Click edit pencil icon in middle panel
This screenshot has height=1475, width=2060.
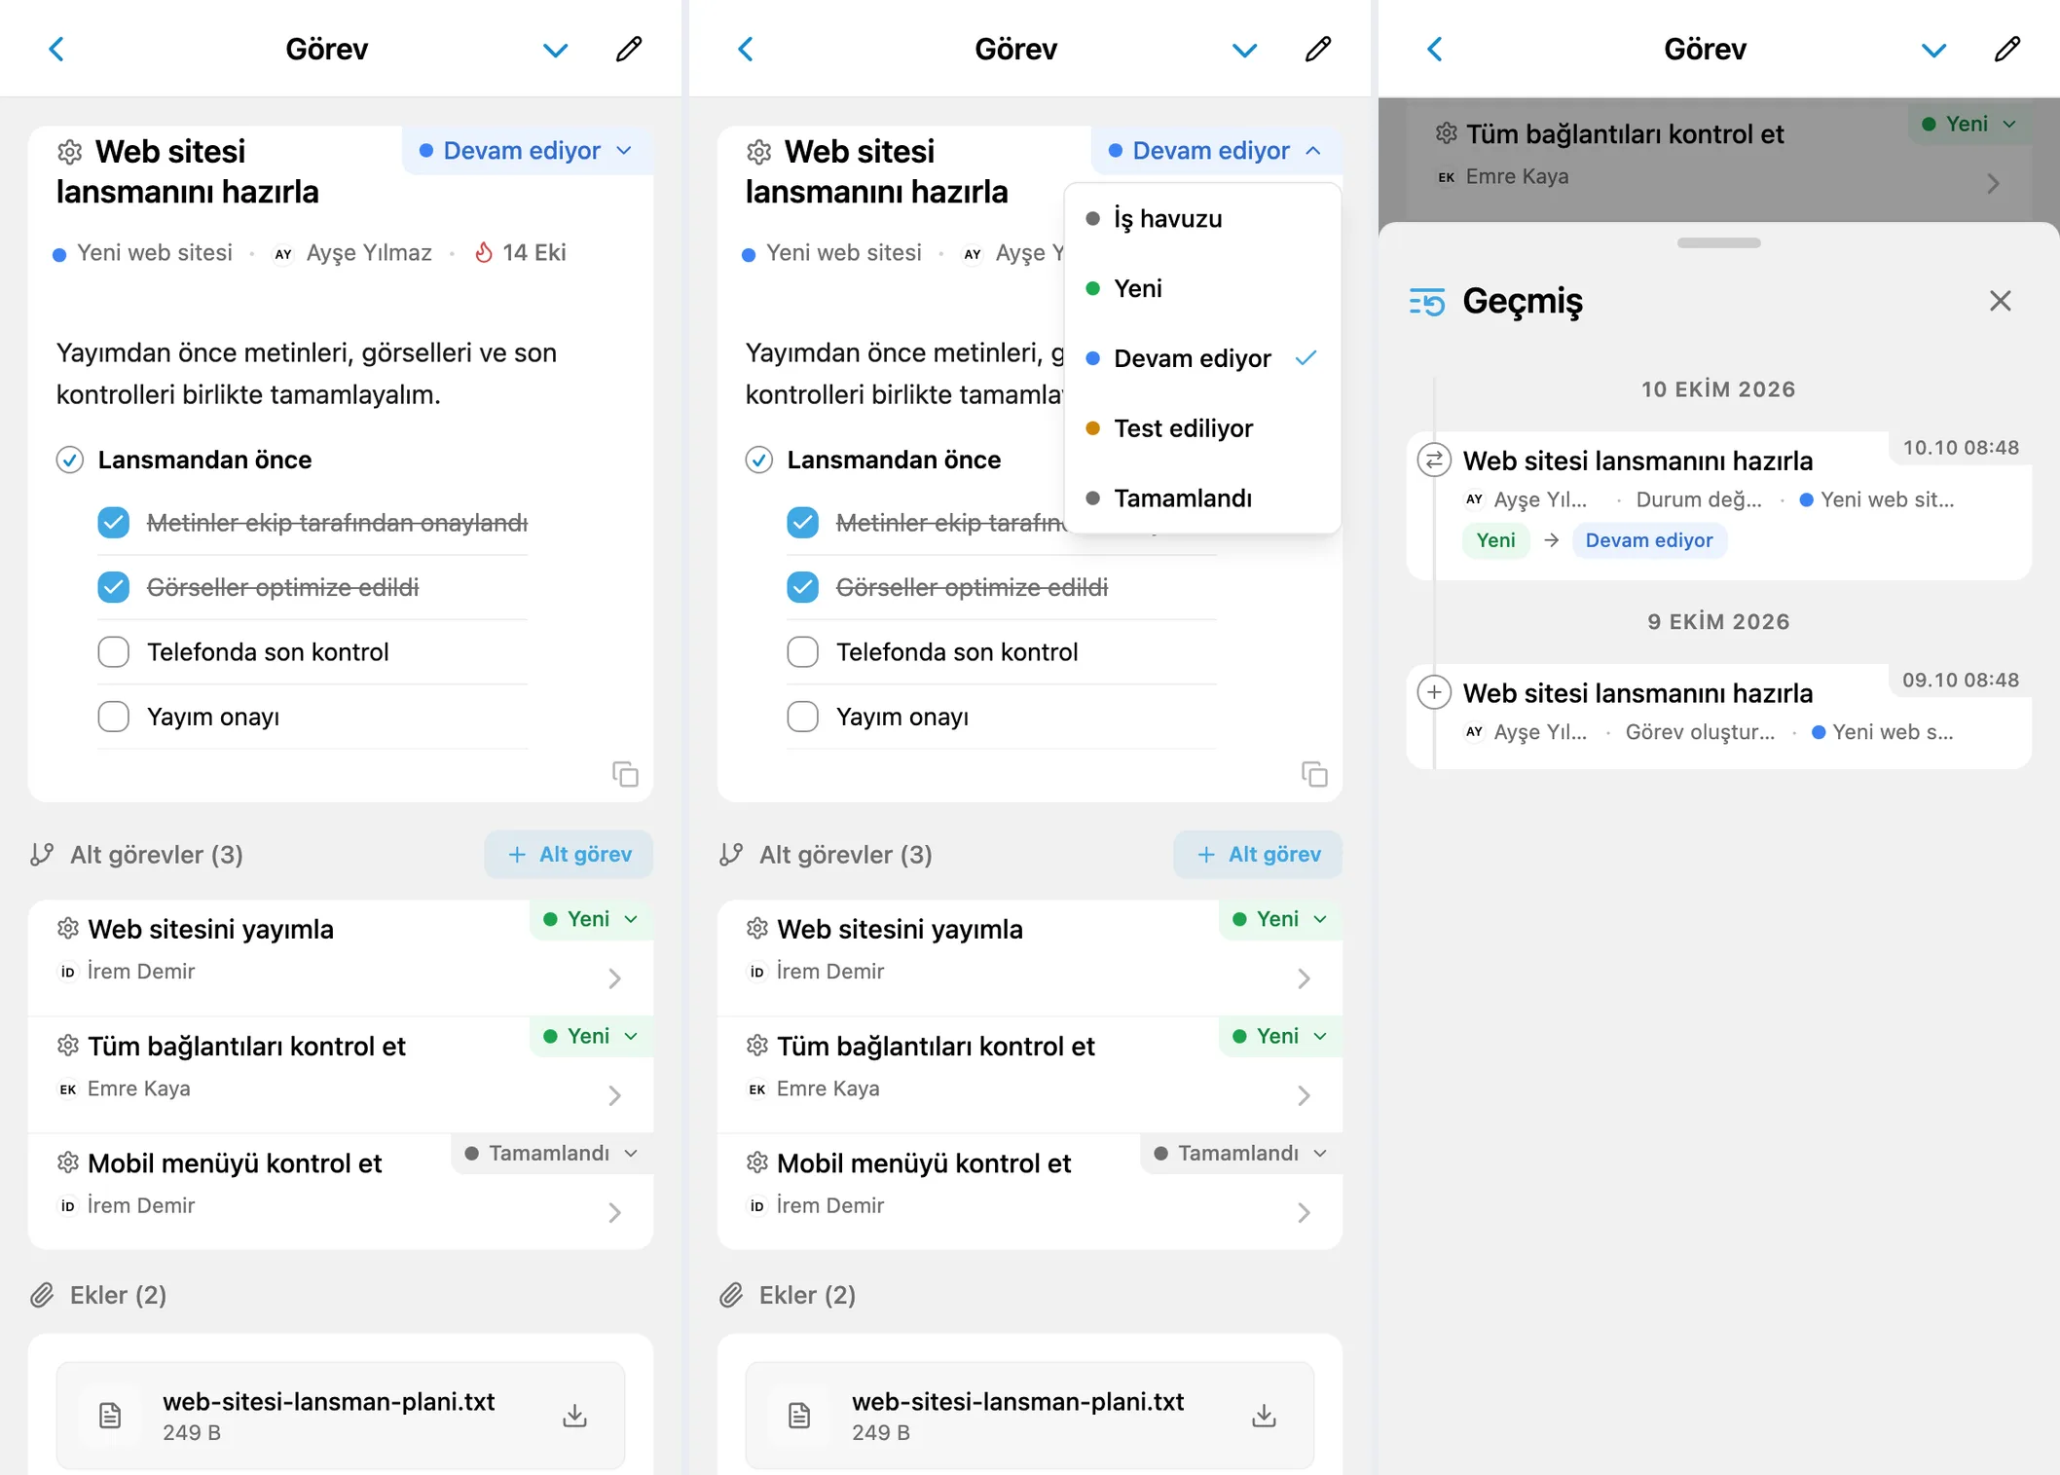1318,50
